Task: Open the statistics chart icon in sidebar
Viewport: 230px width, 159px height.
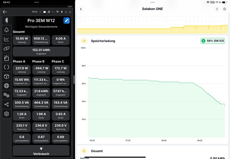Action: click(x=6, y=39)
